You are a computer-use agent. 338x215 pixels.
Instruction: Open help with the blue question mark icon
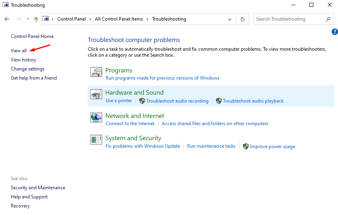pos(334,32)
